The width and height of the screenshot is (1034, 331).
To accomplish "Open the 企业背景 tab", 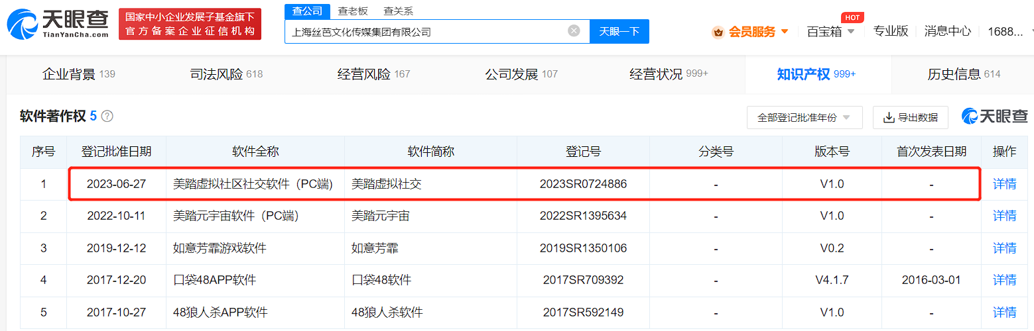I will [x=79, y=74].
